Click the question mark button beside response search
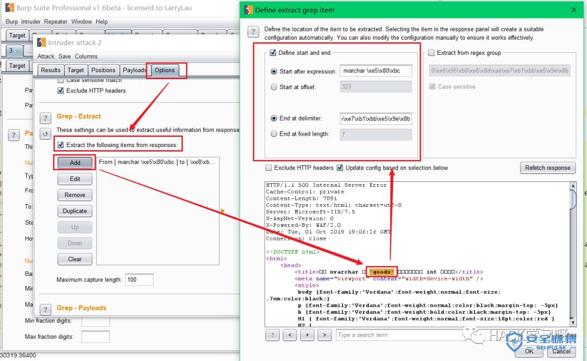Screen dimensions: 587x361 click(272, 335)
